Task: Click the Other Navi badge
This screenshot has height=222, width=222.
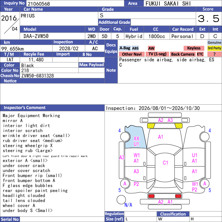Action: [132, 54]
